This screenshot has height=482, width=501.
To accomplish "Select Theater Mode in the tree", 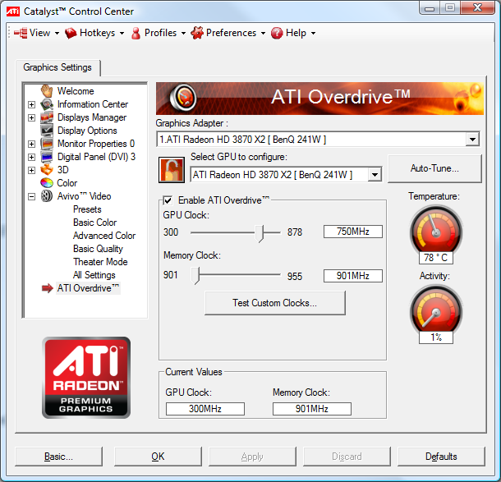I will point(100,262).
